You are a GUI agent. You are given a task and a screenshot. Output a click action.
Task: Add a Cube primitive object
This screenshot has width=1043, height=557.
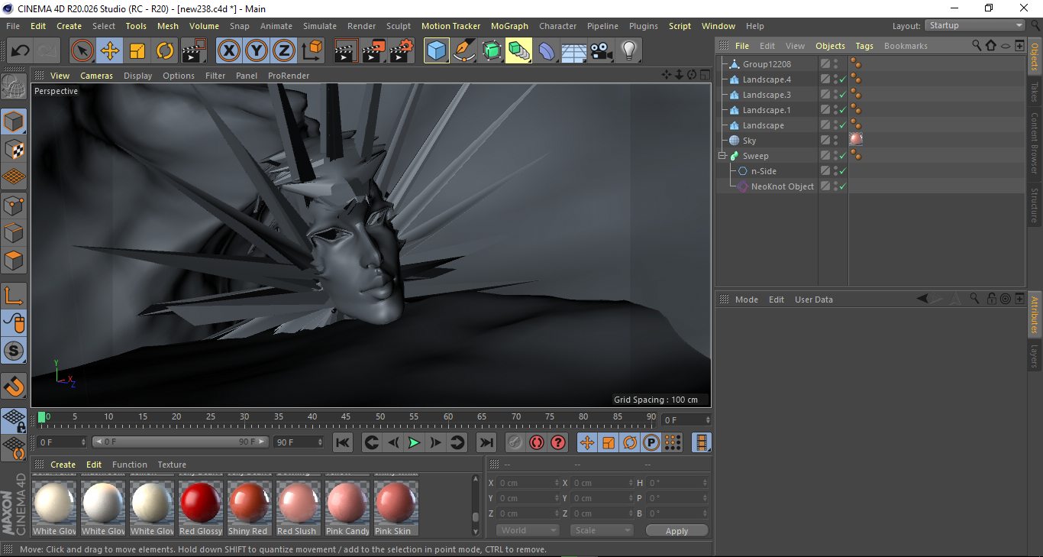point(437,51)
